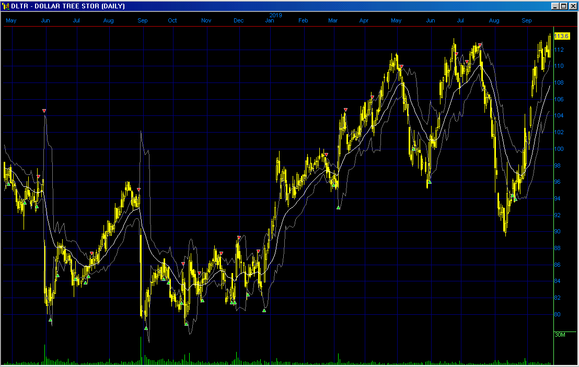
Task: Click the 94 price axis label
Action: (x=558, y=198)
